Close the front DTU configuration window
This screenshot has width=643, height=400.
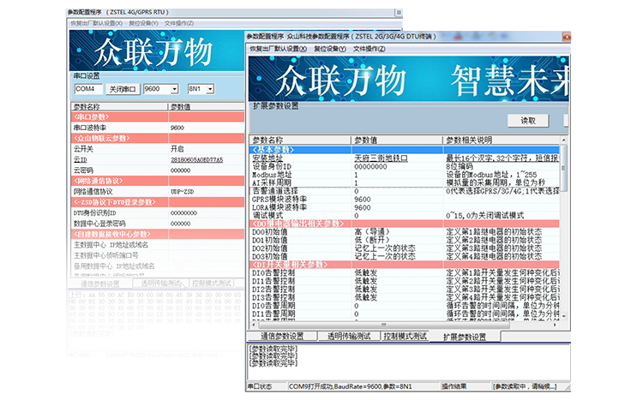[567, 37]
